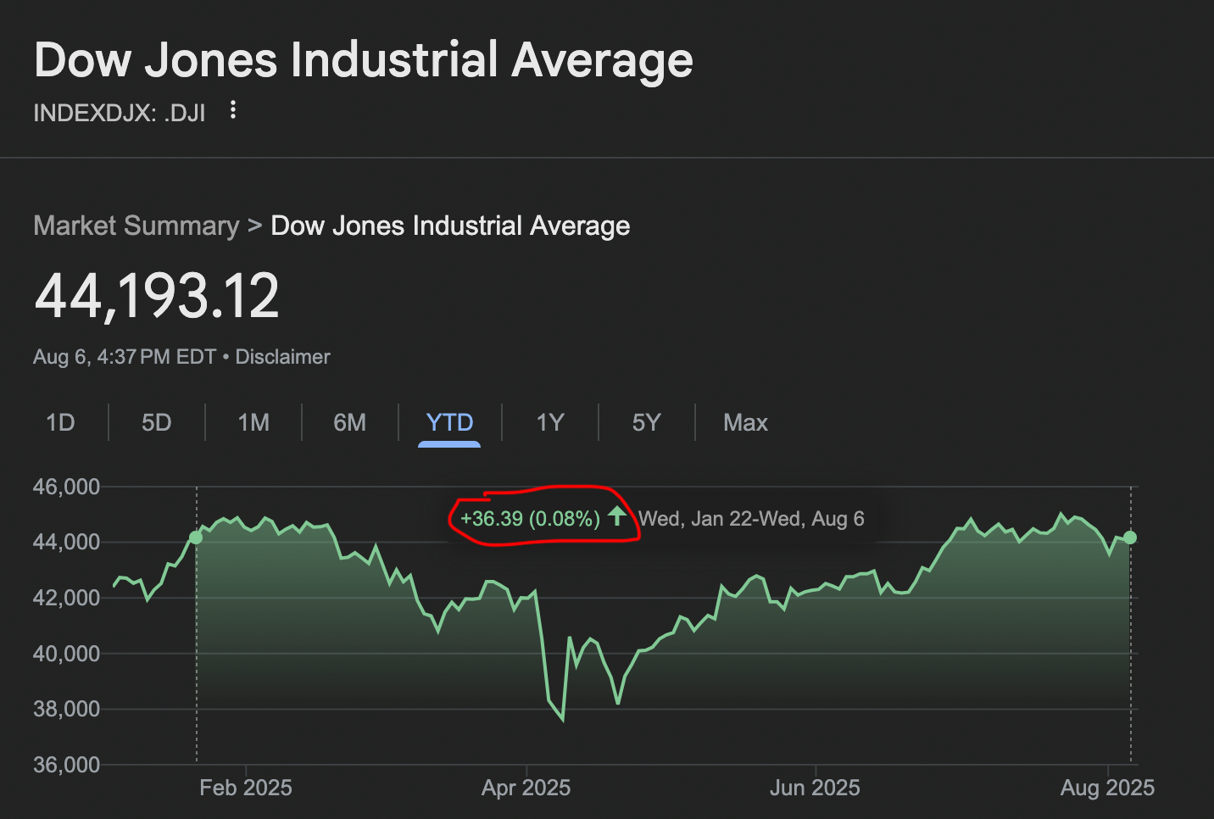Open the Disclaimer link

click(x=282, y=357)
